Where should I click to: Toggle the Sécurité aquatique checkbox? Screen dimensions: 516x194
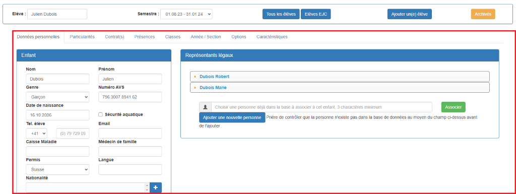coord(101,114)
